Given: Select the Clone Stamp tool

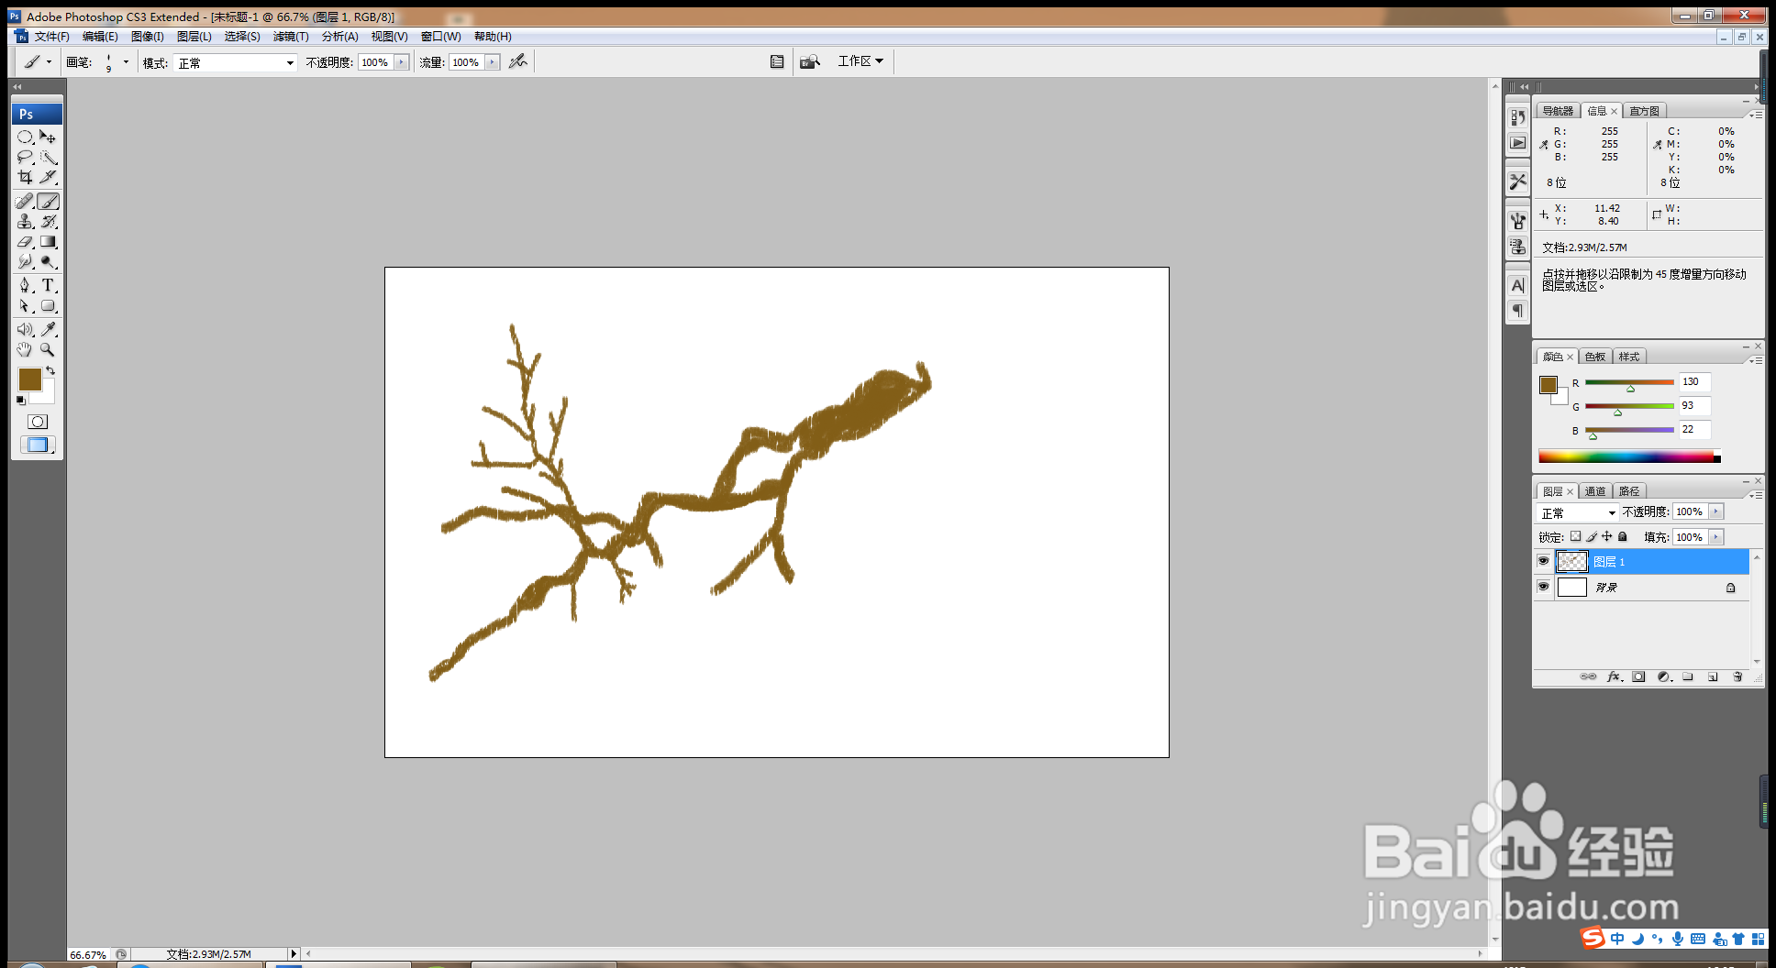Looking at the screenshot, I should [x=25, y=222].
